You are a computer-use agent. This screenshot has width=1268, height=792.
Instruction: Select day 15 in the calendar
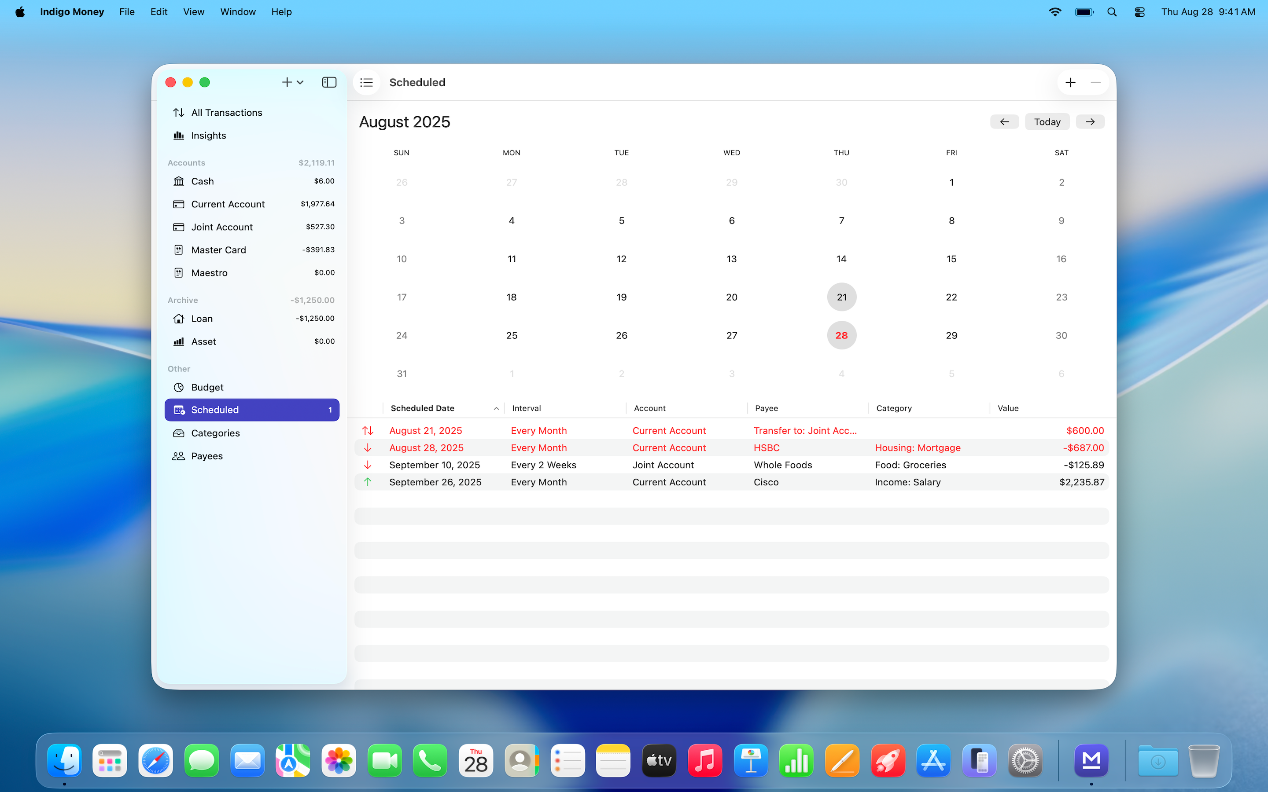coord(951,259)
